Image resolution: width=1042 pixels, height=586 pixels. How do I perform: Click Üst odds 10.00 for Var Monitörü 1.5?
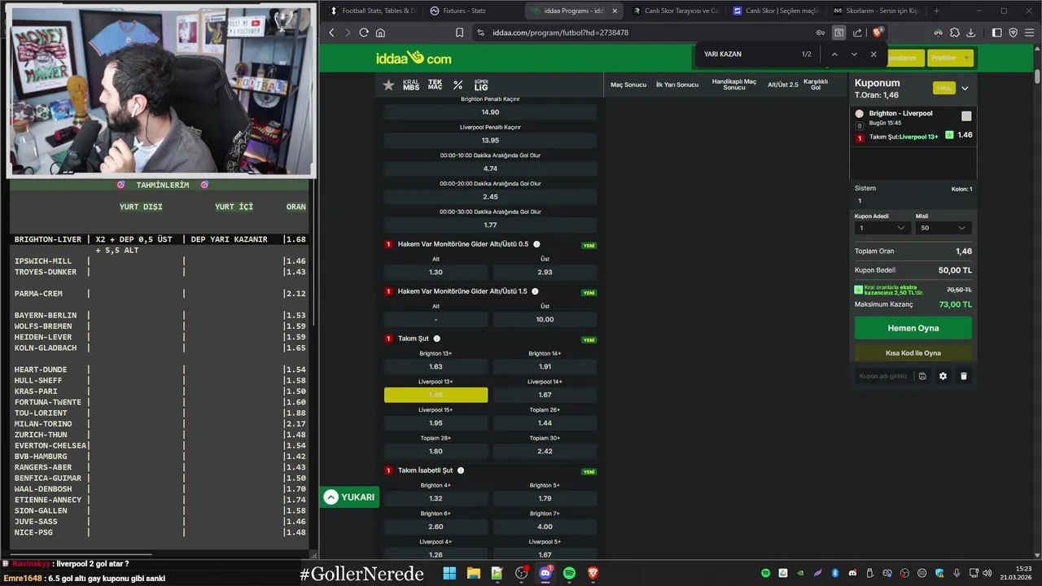(x=545, y=319)
